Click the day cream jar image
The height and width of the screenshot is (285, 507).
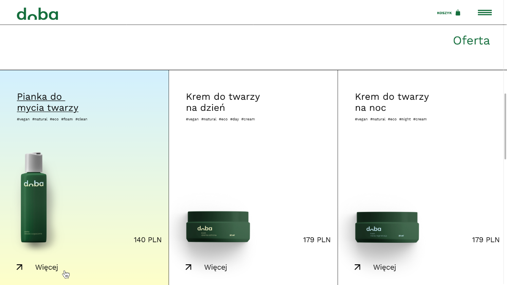pyautogui.click(x=218, y=227)
